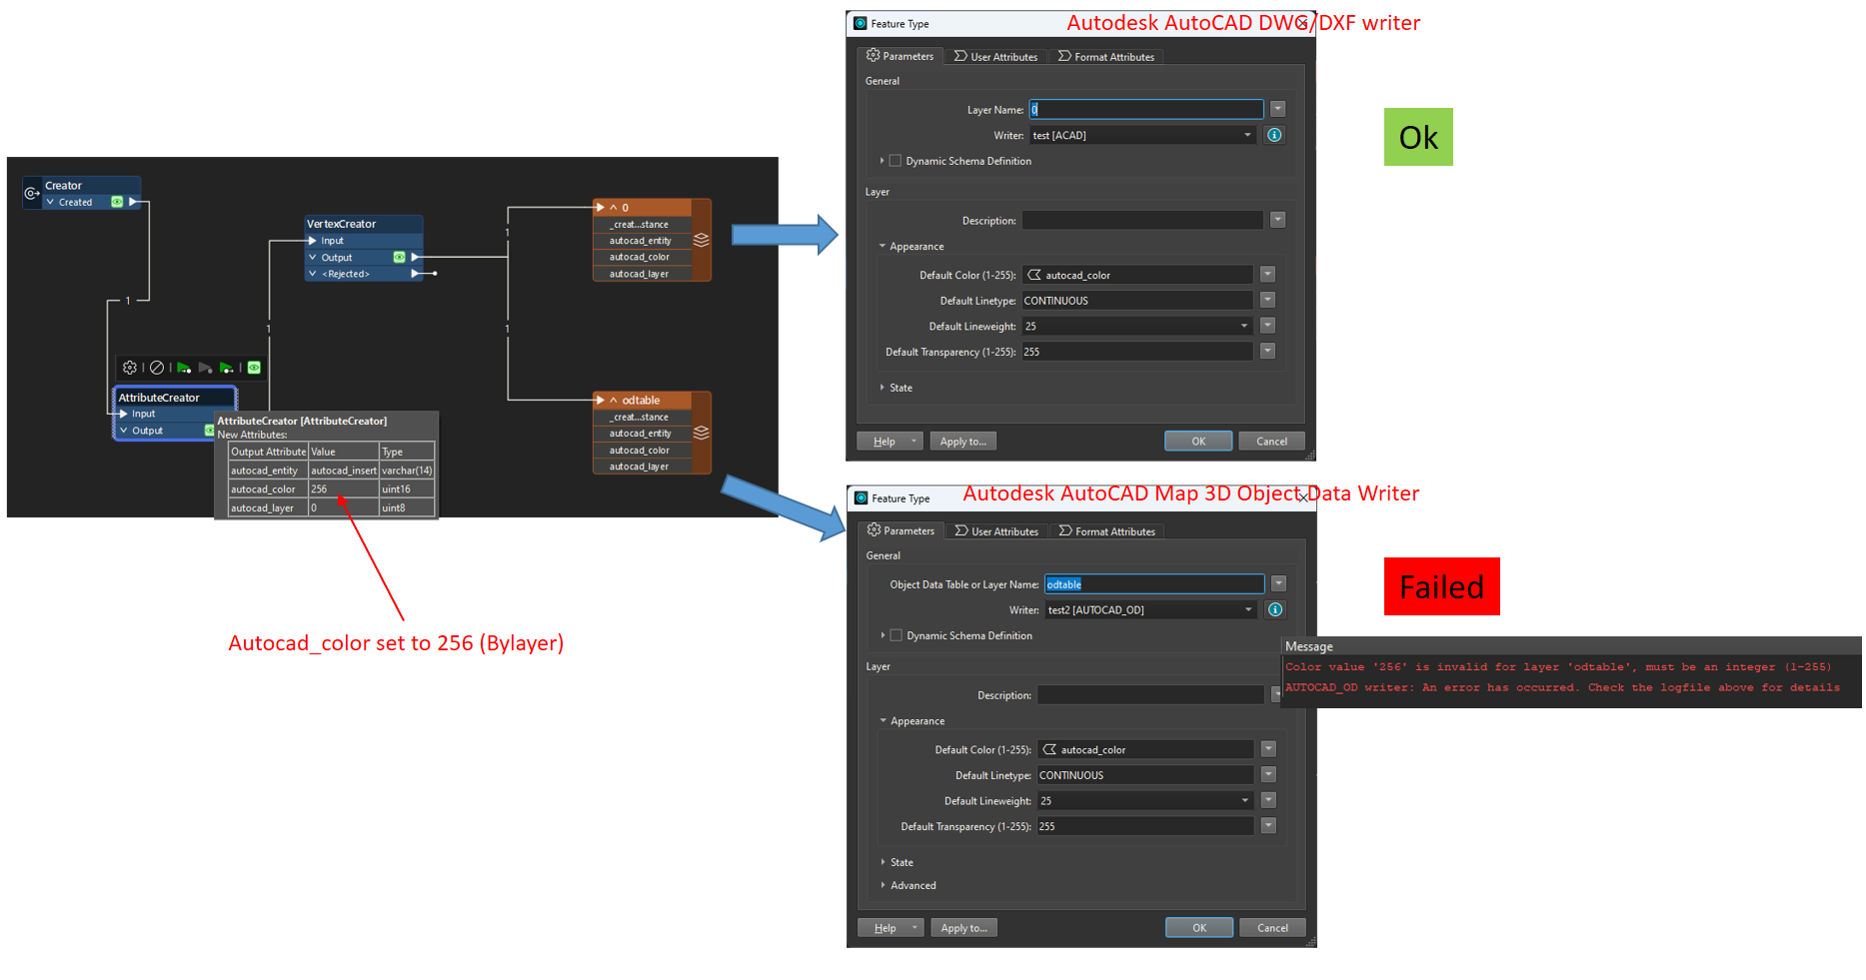Click OK in the DWG/DXF writer dialog
This screenshot has width=1866, height=980.
1198,442
